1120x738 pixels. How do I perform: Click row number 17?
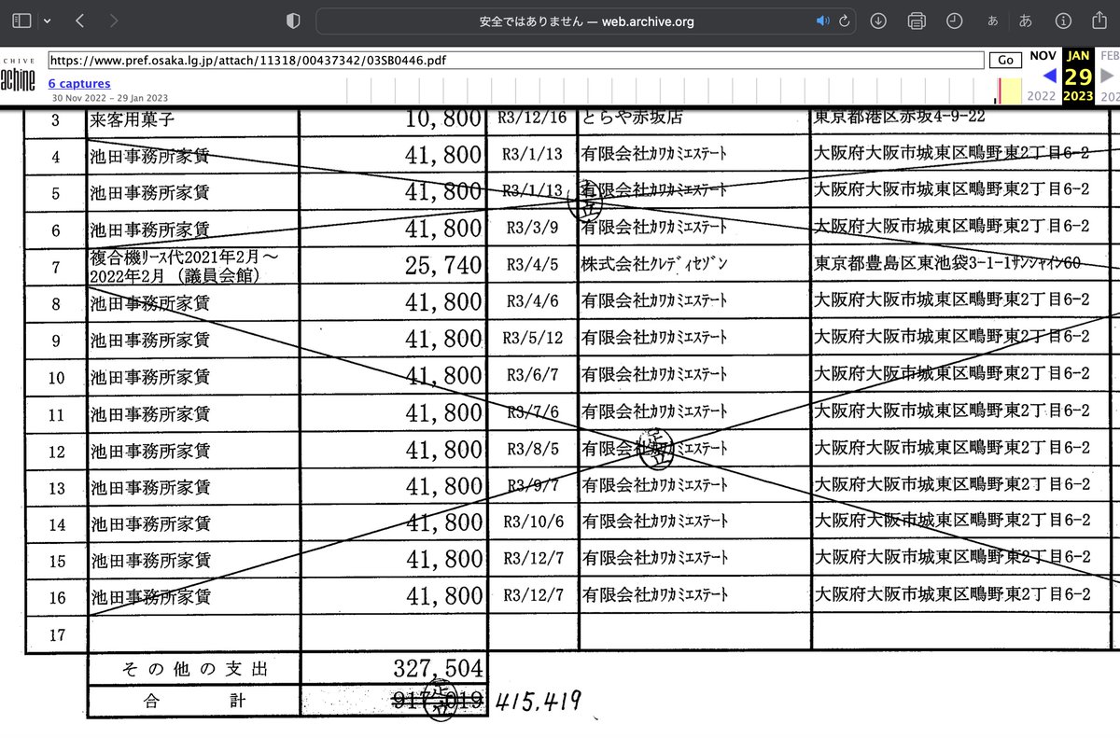tap(56, 635)
